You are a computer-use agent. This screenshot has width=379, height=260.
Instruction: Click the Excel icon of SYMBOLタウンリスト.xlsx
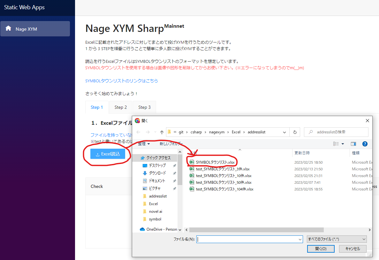click(192, 162)
